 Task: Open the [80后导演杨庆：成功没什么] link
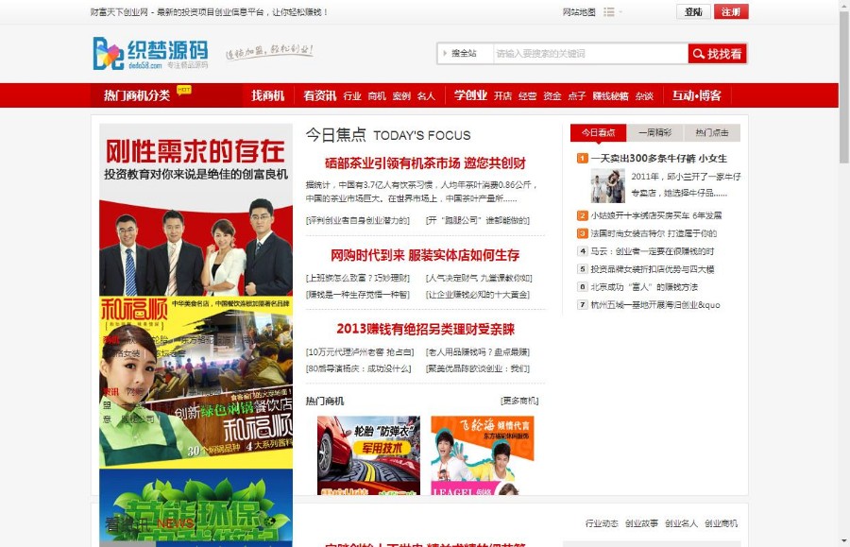358,368
